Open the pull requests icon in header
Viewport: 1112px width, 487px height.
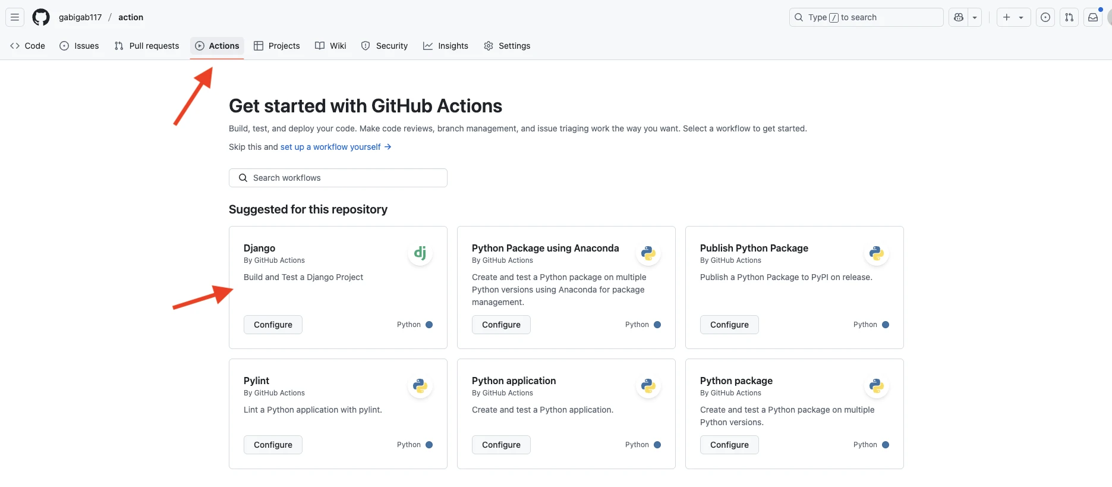pyautogui.click(x=1069, y=17)
